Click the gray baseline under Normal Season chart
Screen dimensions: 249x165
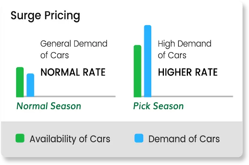tap(66, 96)
